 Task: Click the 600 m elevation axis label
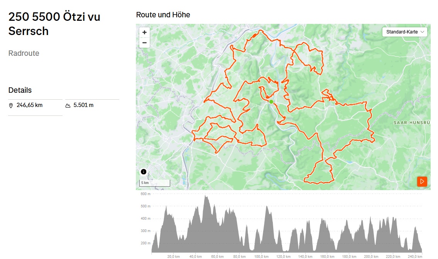pos(145,194)
